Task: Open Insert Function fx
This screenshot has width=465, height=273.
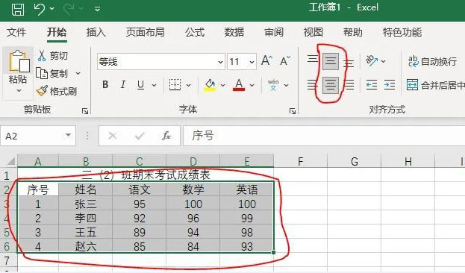Action: pyautogui.click(x=166, y=136)
